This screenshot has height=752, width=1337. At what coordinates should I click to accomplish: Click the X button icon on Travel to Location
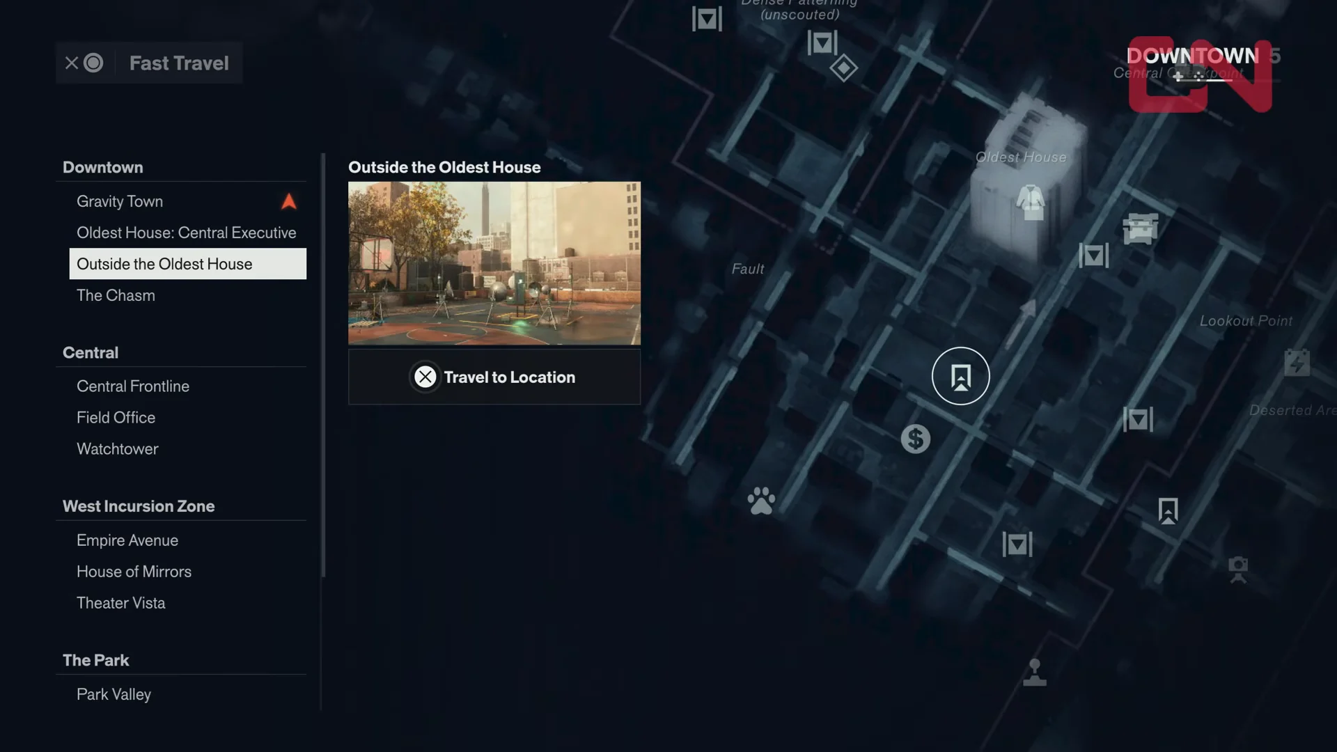pos(425,377)
